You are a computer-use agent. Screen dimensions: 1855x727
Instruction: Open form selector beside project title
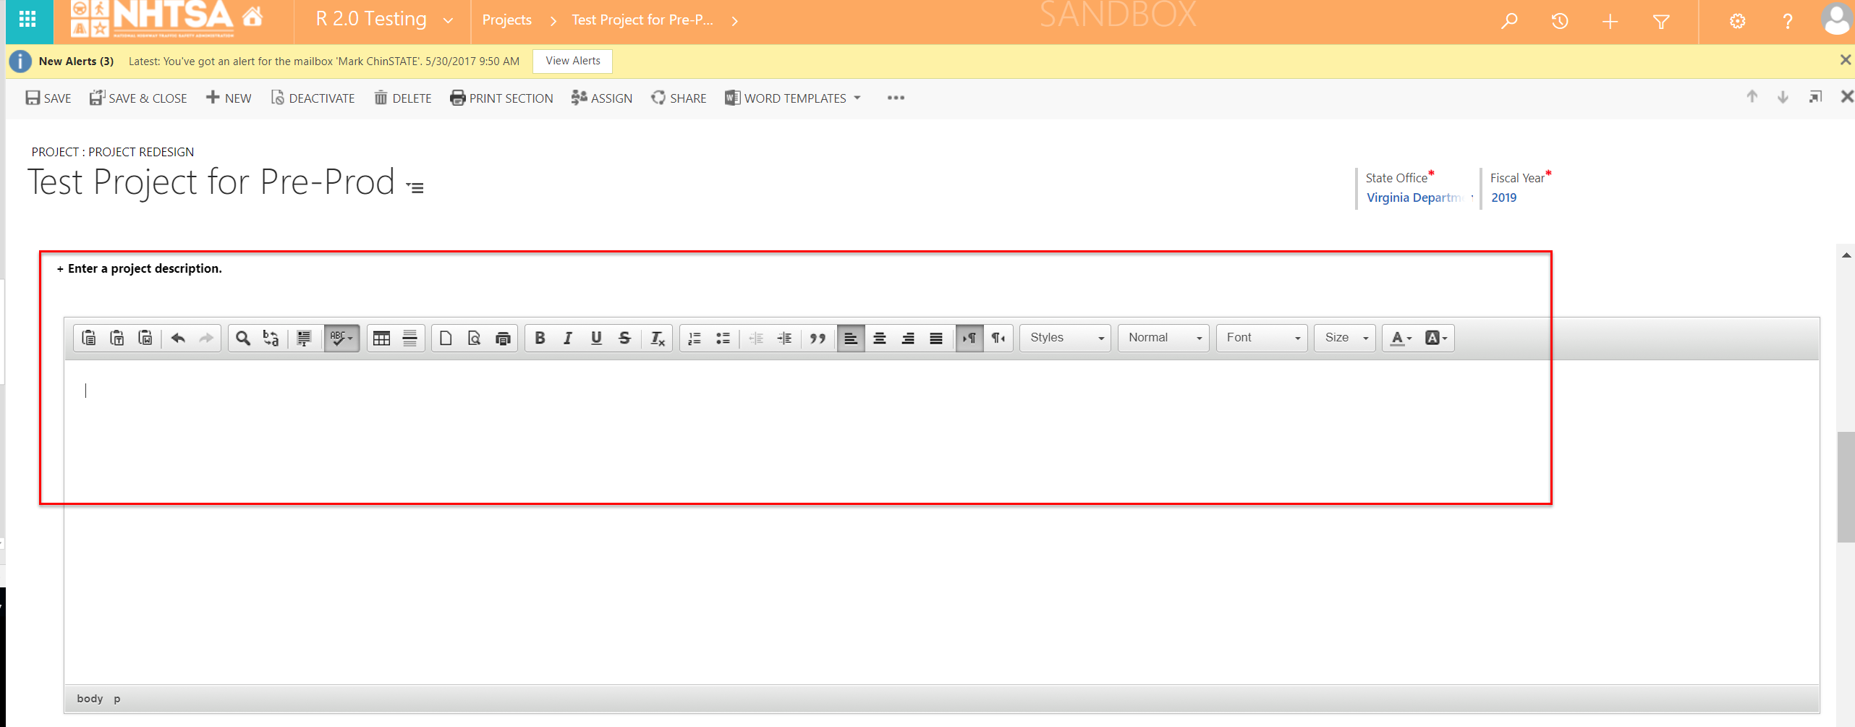coord(415,187)
